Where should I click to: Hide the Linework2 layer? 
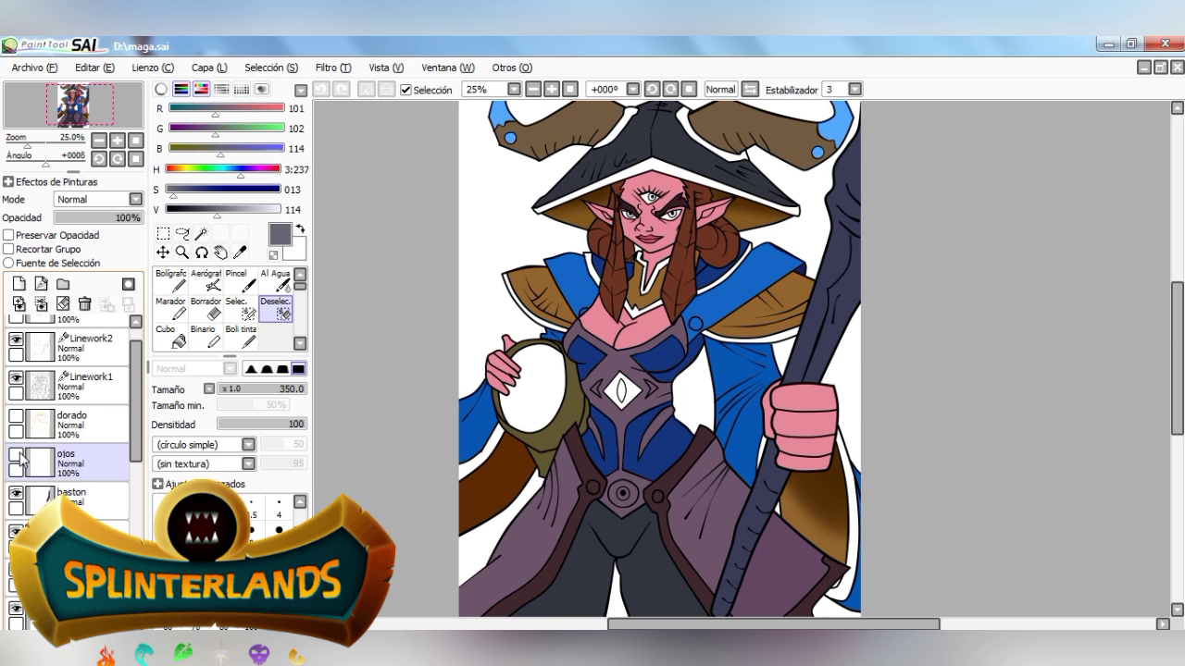coord(16,339)
